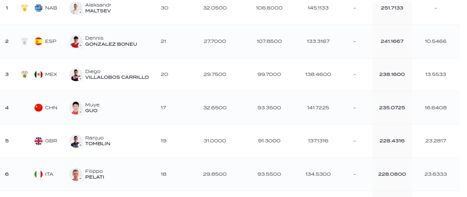
Task: Open Filippo Pelati's athlete photo
Action: point(76,174)
